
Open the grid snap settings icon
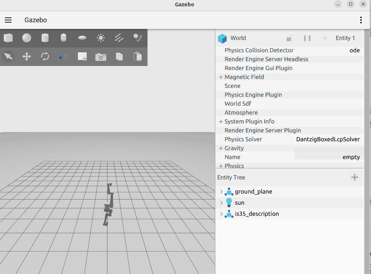tap(82, 57)
